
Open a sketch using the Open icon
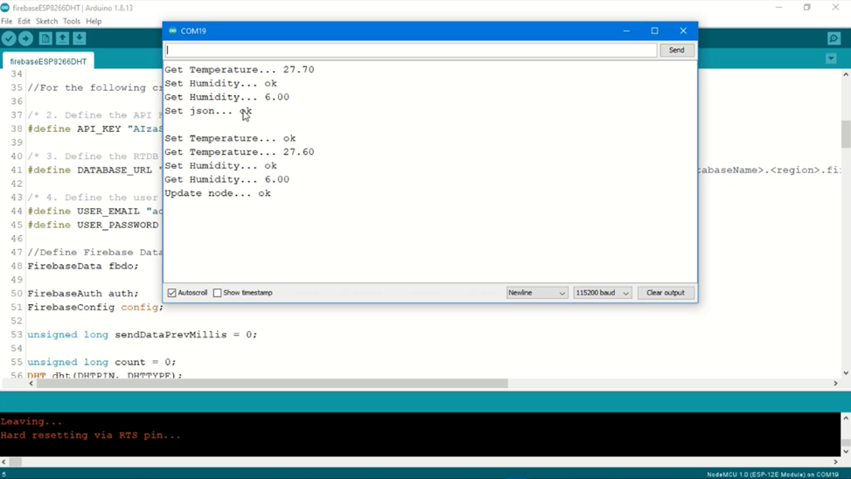(x=62, y=38)
